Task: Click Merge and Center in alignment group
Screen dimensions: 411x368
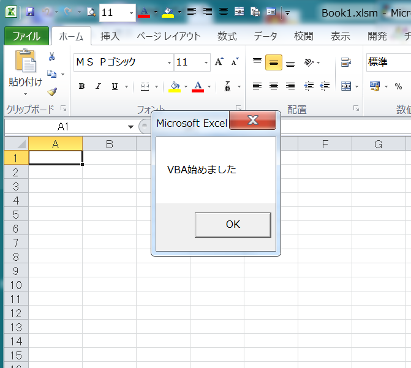Action: pos(346,86)
